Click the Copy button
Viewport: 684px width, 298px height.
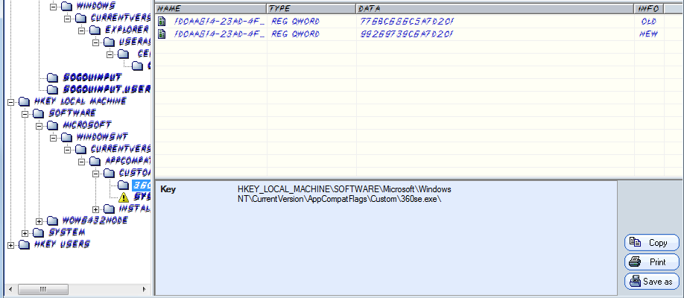pyautogui.click(x=652, y=243)
